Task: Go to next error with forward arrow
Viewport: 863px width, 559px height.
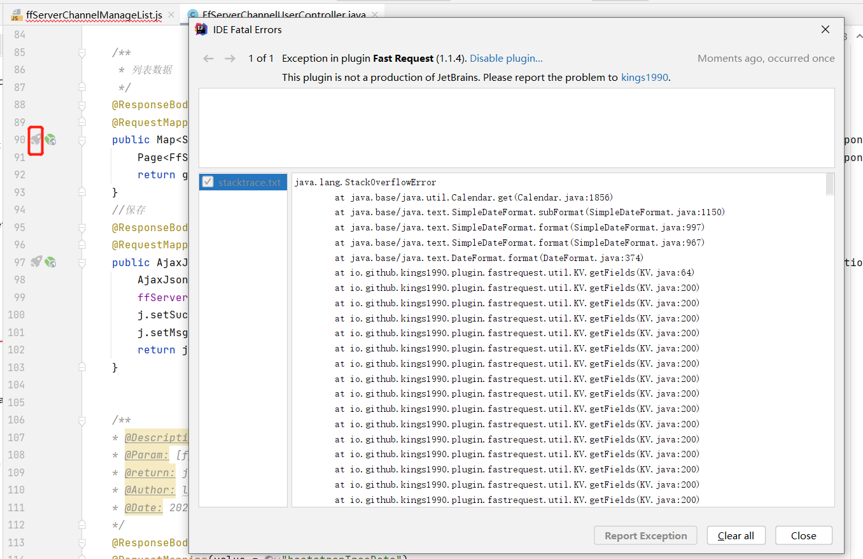Action: click(x=230, y=59)
